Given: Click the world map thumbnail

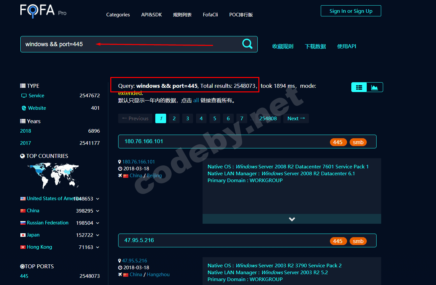Looking at the screenshot, I should (x=53, y=176).
